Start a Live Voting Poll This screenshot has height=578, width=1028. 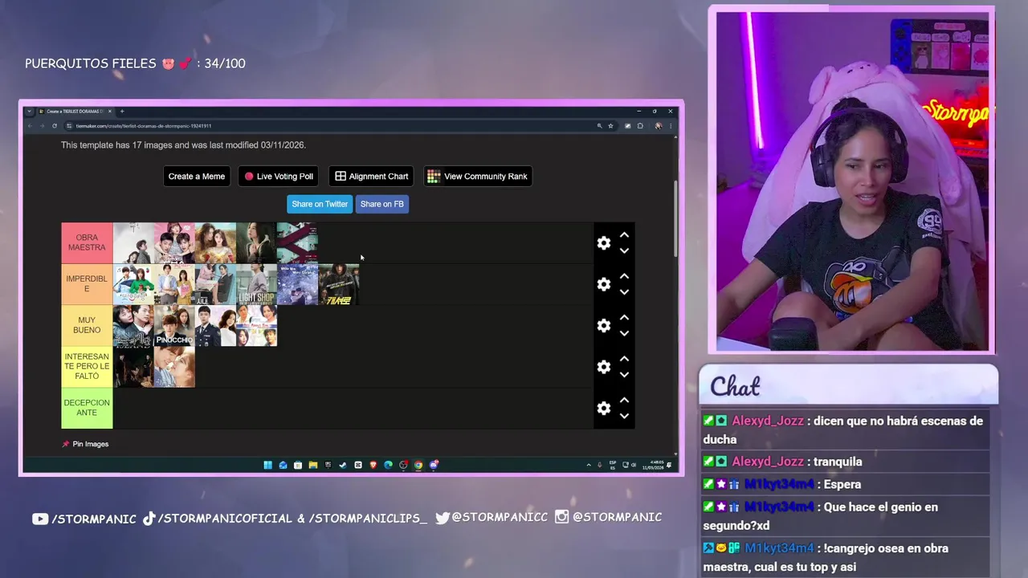[x=279, y=177]
